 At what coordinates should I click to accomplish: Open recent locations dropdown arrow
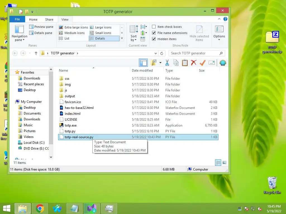pos(30,53)
